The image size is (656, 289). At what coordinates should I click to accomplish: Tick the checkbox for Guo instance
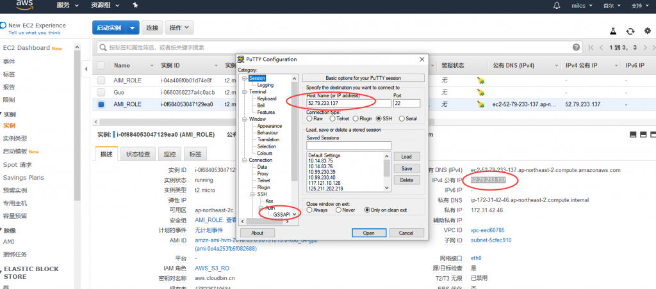pyautogui.click(x=101, y=92)
